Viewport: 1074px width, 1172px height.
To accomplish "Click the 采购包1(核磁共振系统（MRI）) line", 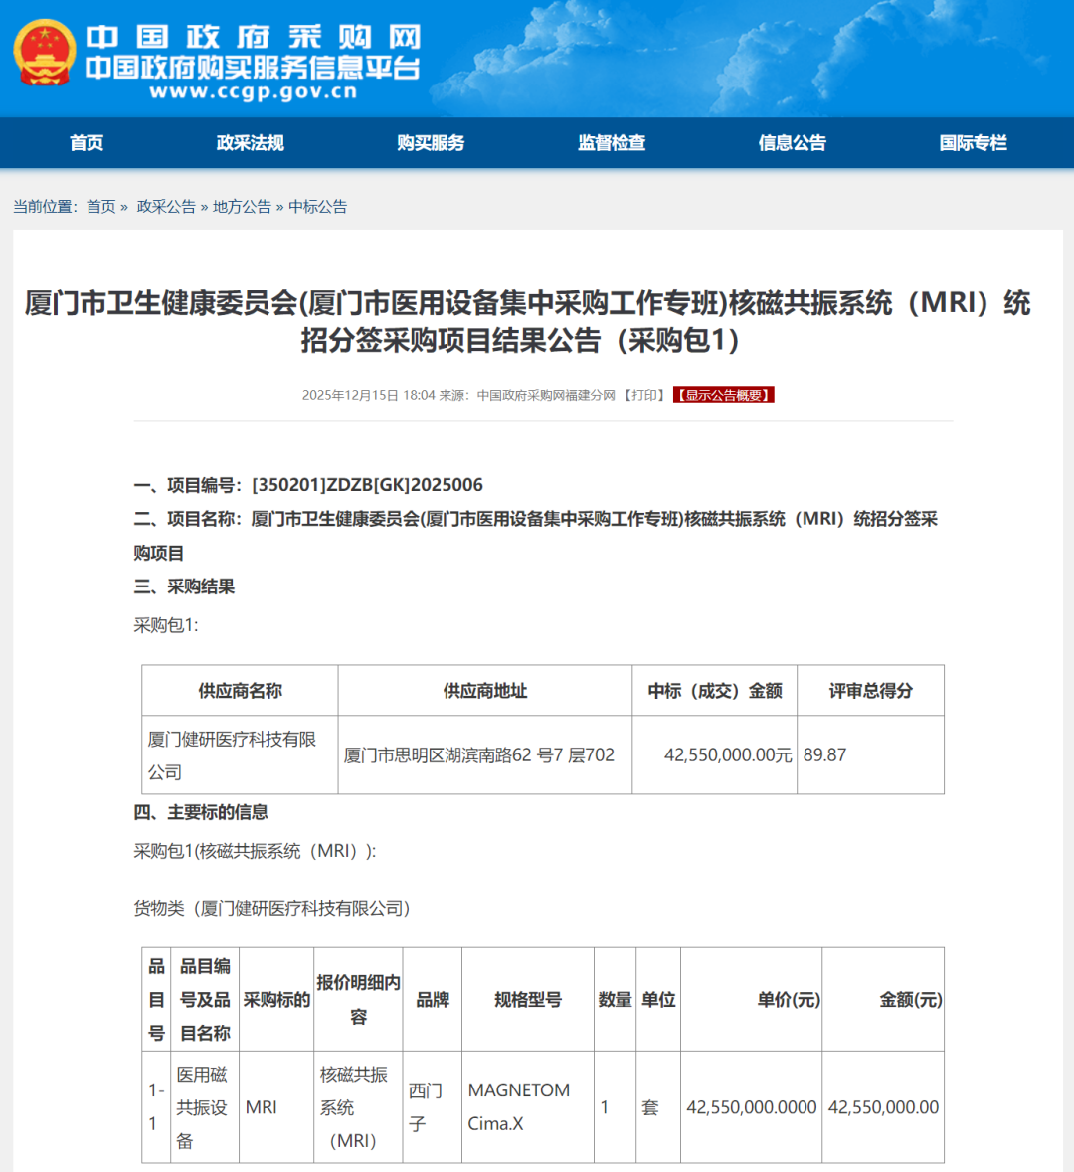I will coord(255,851).
